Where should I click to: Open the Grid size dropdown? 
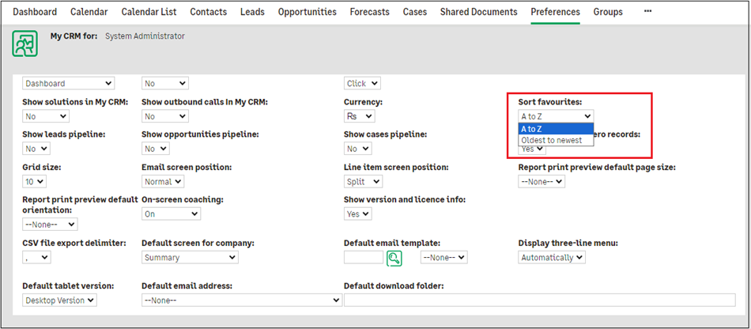pos(36,181)
